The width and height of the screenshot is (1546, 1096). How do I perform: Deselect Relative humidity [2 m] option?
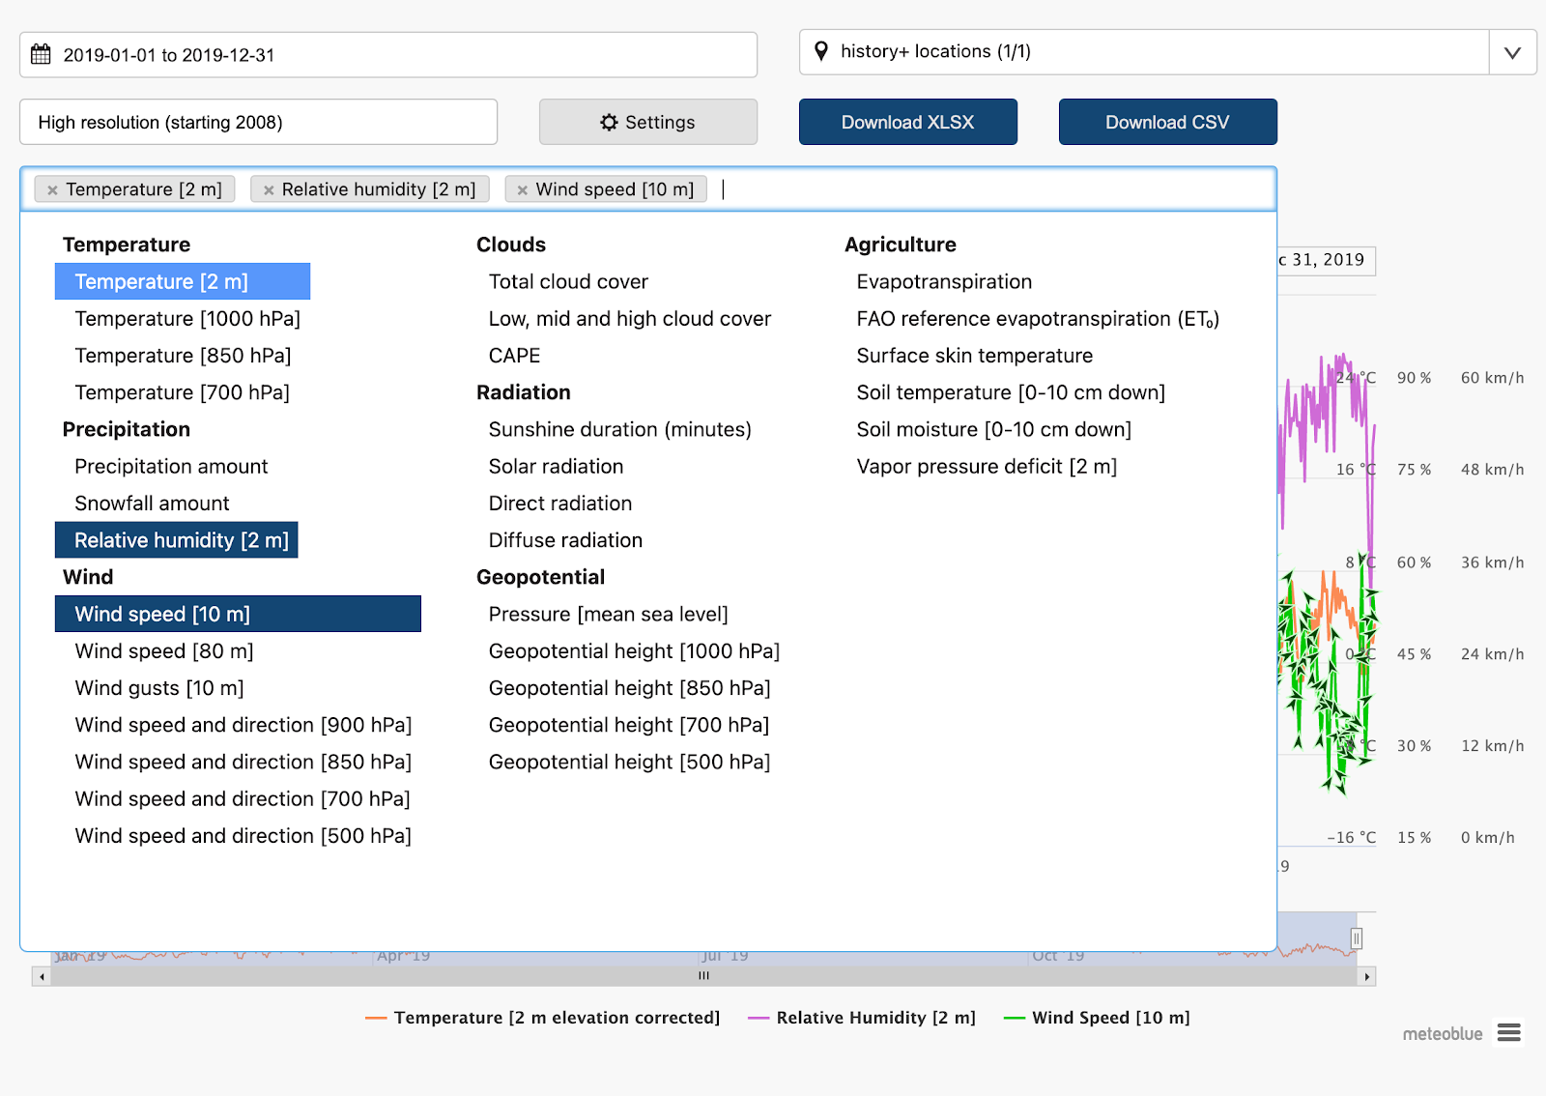[177, 540]
